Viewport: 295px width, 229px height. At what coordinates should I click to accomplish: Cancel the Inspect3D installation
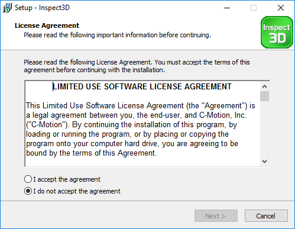tap(266, 216)
